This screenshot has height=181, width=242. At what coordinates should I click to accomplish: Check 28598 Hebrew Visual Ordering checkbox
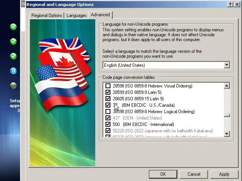click(108, 86)
